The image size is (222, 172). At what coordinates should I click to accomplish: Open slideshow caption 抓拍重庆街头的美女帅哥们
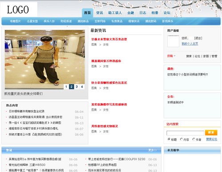(x=24, y=94)
